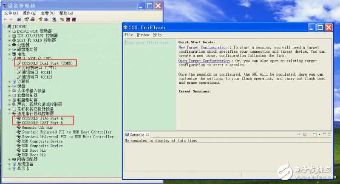This screenshot has height=184, width=340.
Task: Open the 操作(A) menu in Device Manager
Action: 29,13
